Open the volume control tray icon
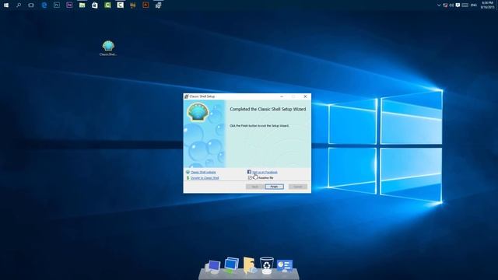Image resolution: width=498 pixels, height=280 pixels. point(451,5)
